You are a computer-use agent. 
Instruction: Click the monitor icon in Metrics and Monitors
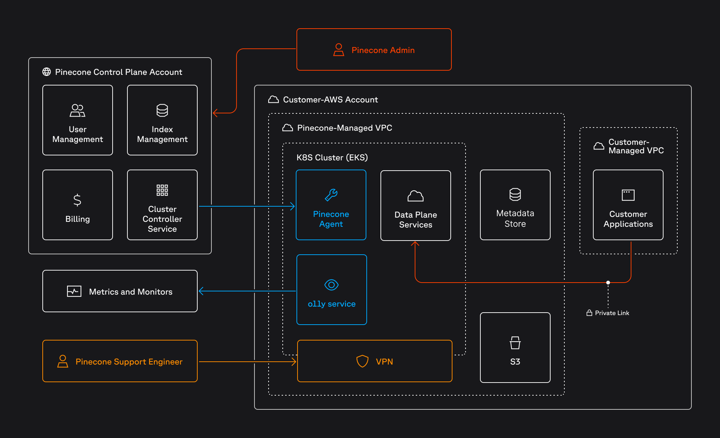(x=74, y=291)
